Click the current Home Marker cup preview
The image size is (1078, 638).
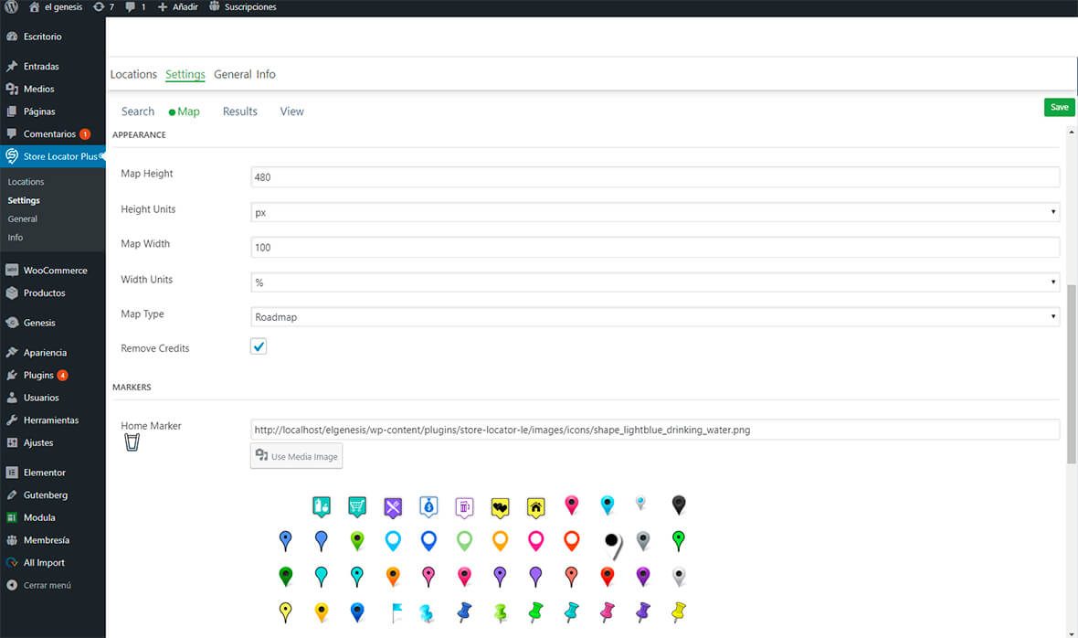[132, 442]
